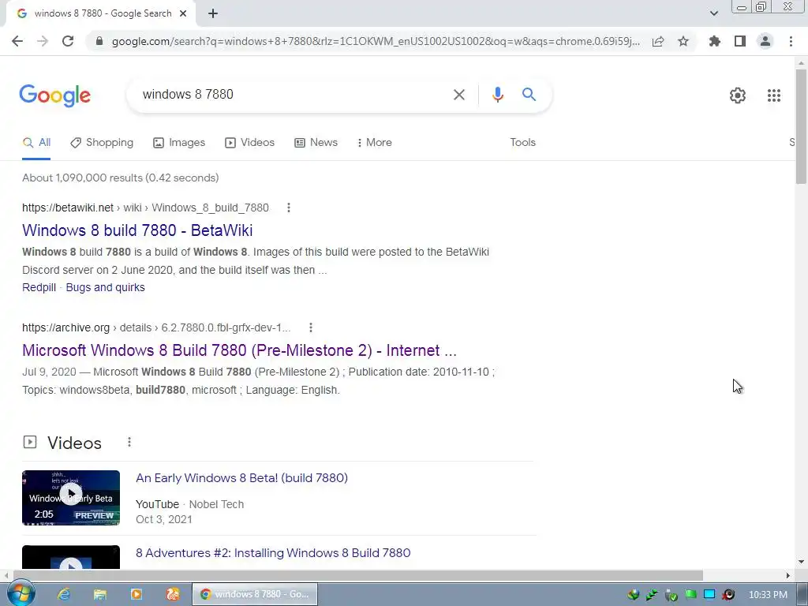
Task: Open the share this page icon
Action: [x=658, y=41]
